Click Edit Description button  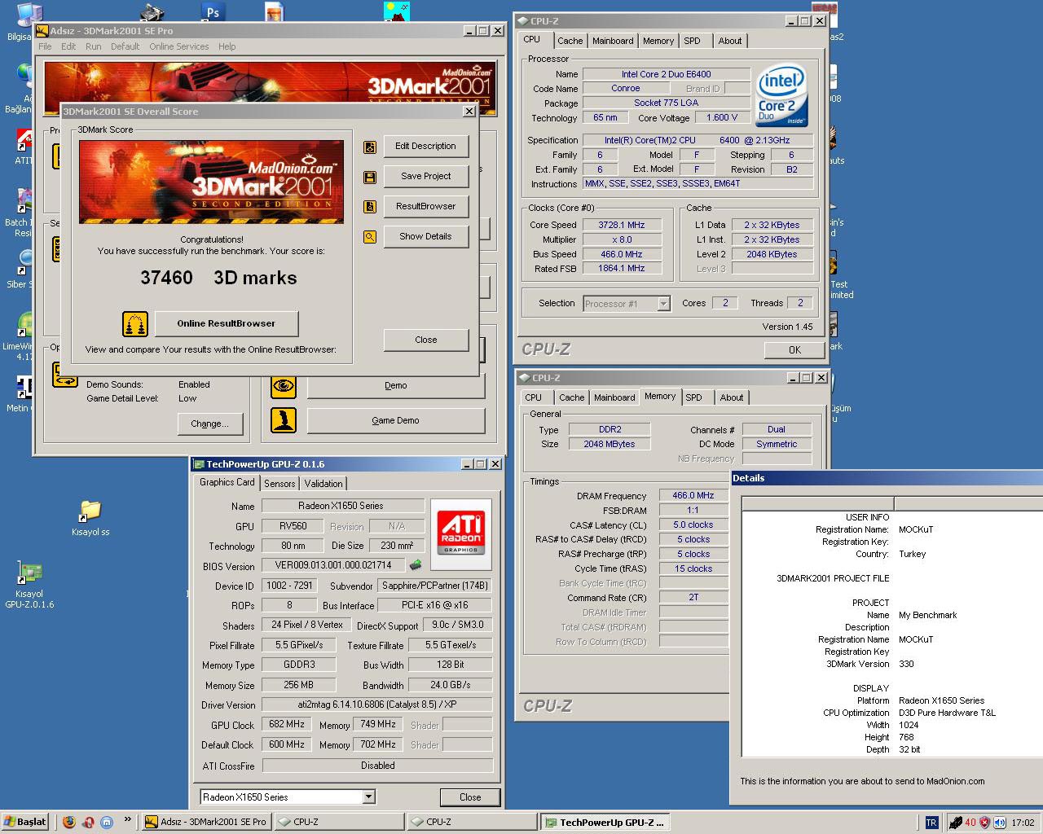426,147
